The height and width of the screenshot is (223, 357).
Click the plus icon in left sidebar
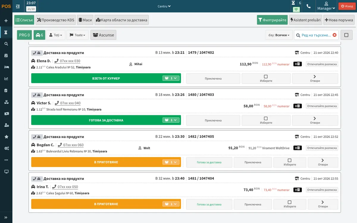point(6,21)
